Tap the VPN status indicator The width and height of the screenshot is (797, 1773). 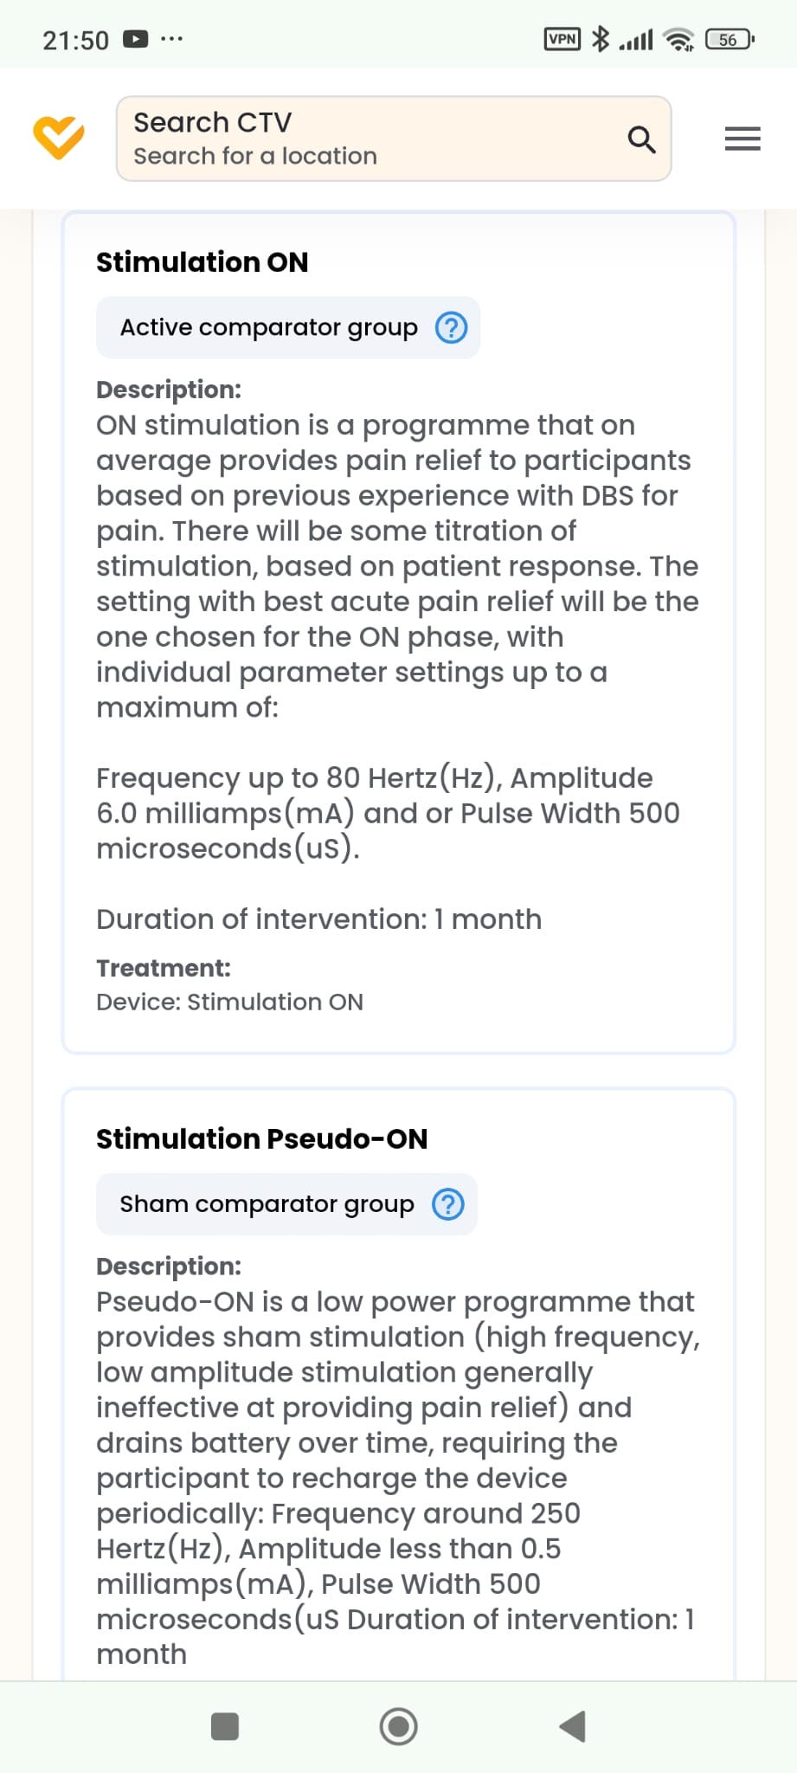pos(562,39)
